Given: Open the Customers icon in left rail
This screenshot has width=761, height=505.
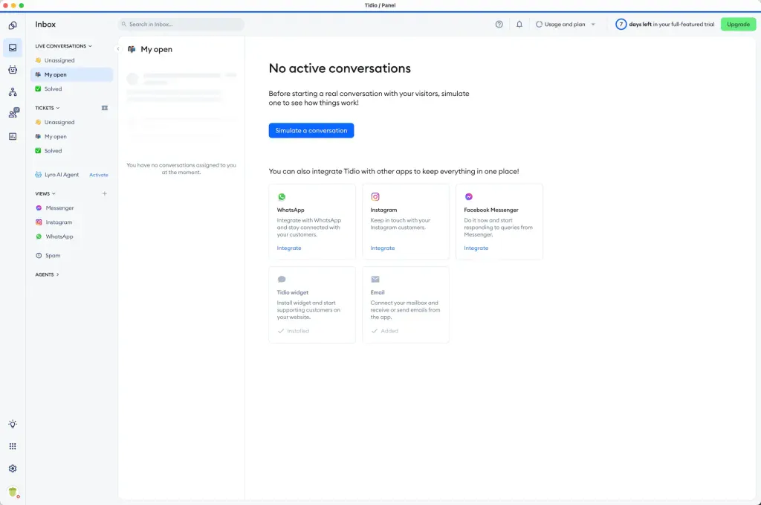Looking at the screenshot, I should (13, 113).
